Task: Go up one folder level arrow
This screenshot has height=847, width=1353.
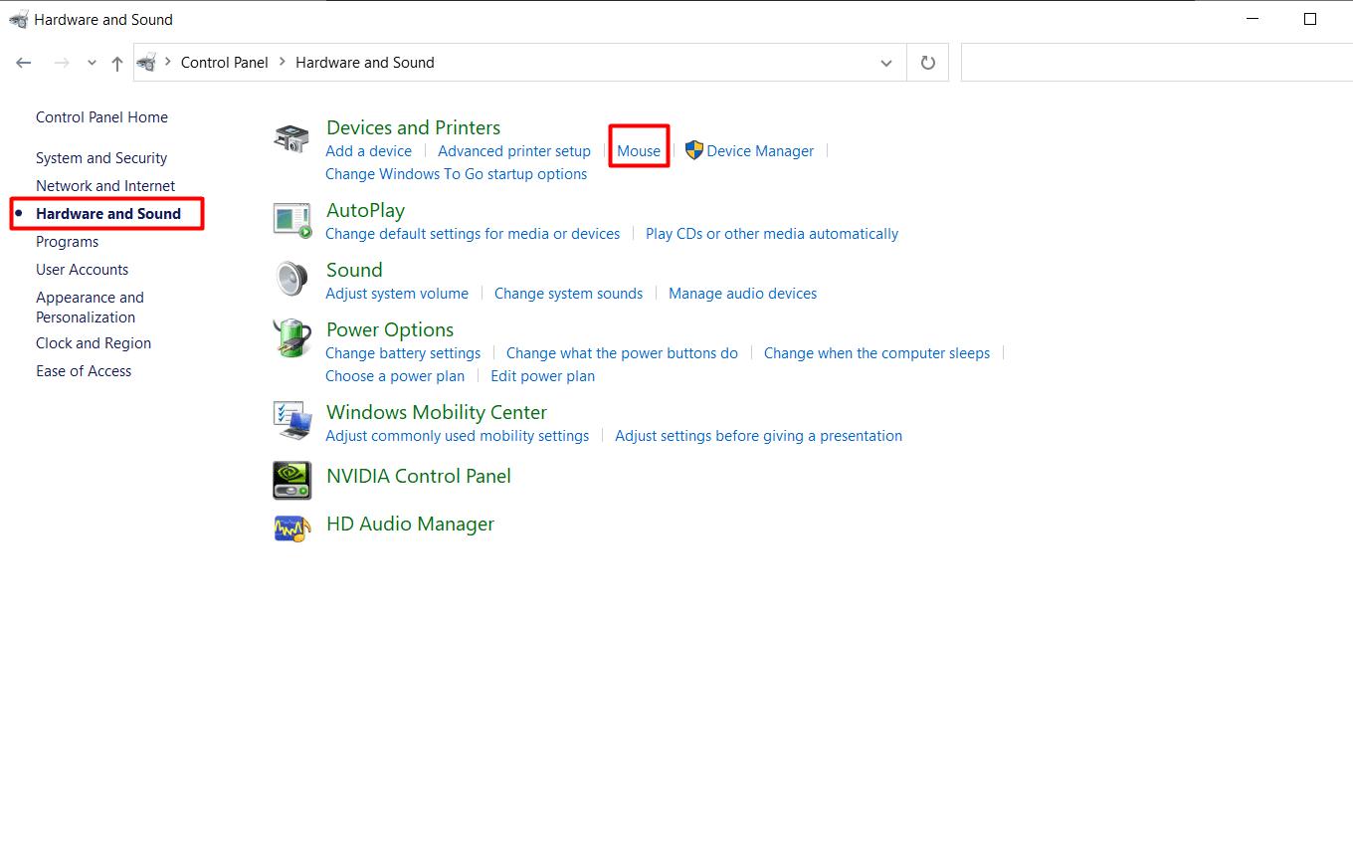Action: [117, 63]
